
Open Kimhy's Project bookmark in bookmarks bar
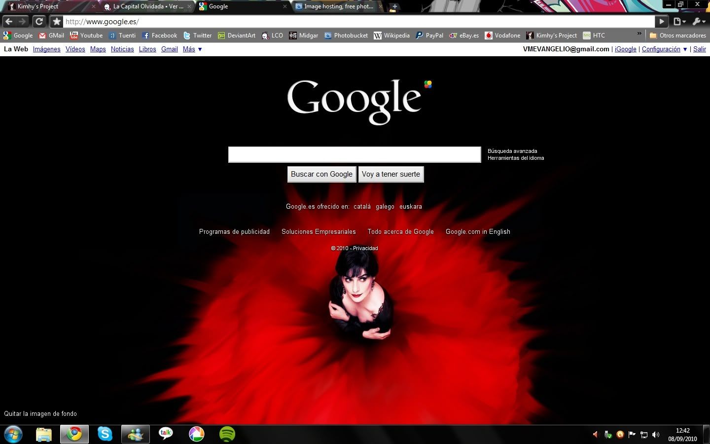click(551, 36)
